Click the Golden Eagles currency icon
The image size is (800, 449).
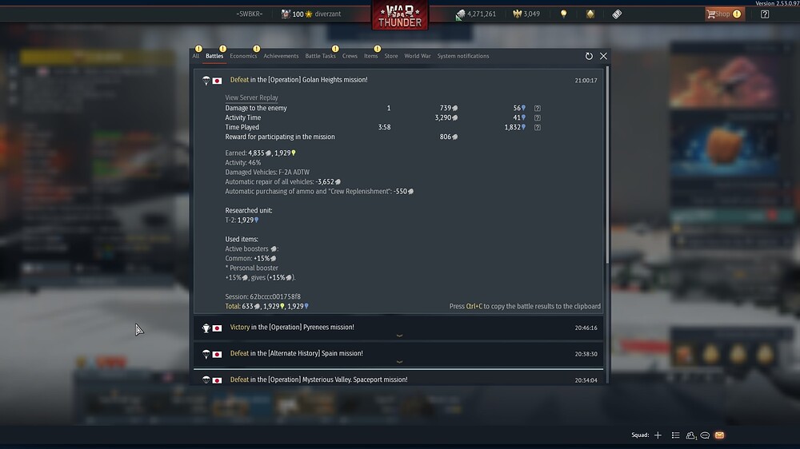[518, 14]
